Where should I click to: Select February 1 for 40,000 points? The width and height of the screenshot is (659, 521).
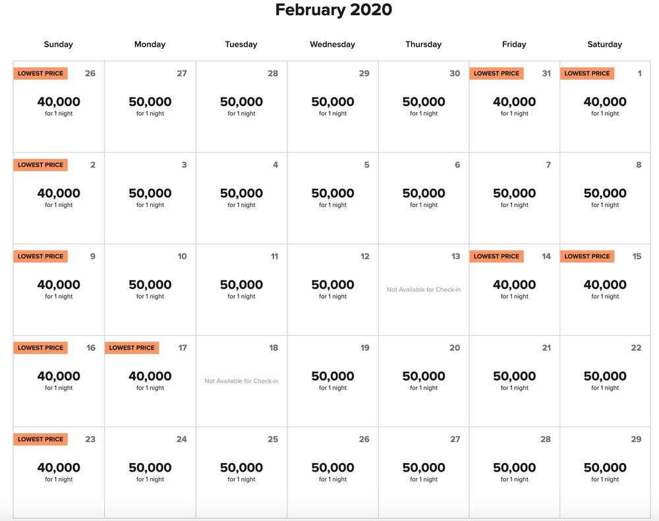pyautogui.click(x=604, y=106)
